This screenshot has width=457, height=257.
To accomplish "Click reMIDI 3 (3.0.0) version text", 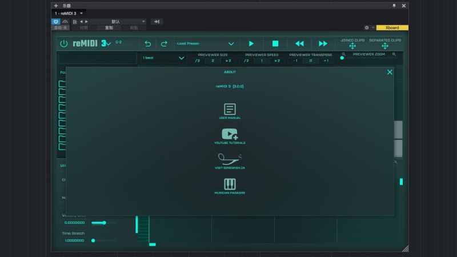I will (x=230, y=86).
